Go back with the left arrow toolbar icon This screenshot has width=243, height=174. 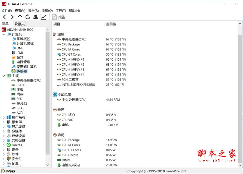5,17
